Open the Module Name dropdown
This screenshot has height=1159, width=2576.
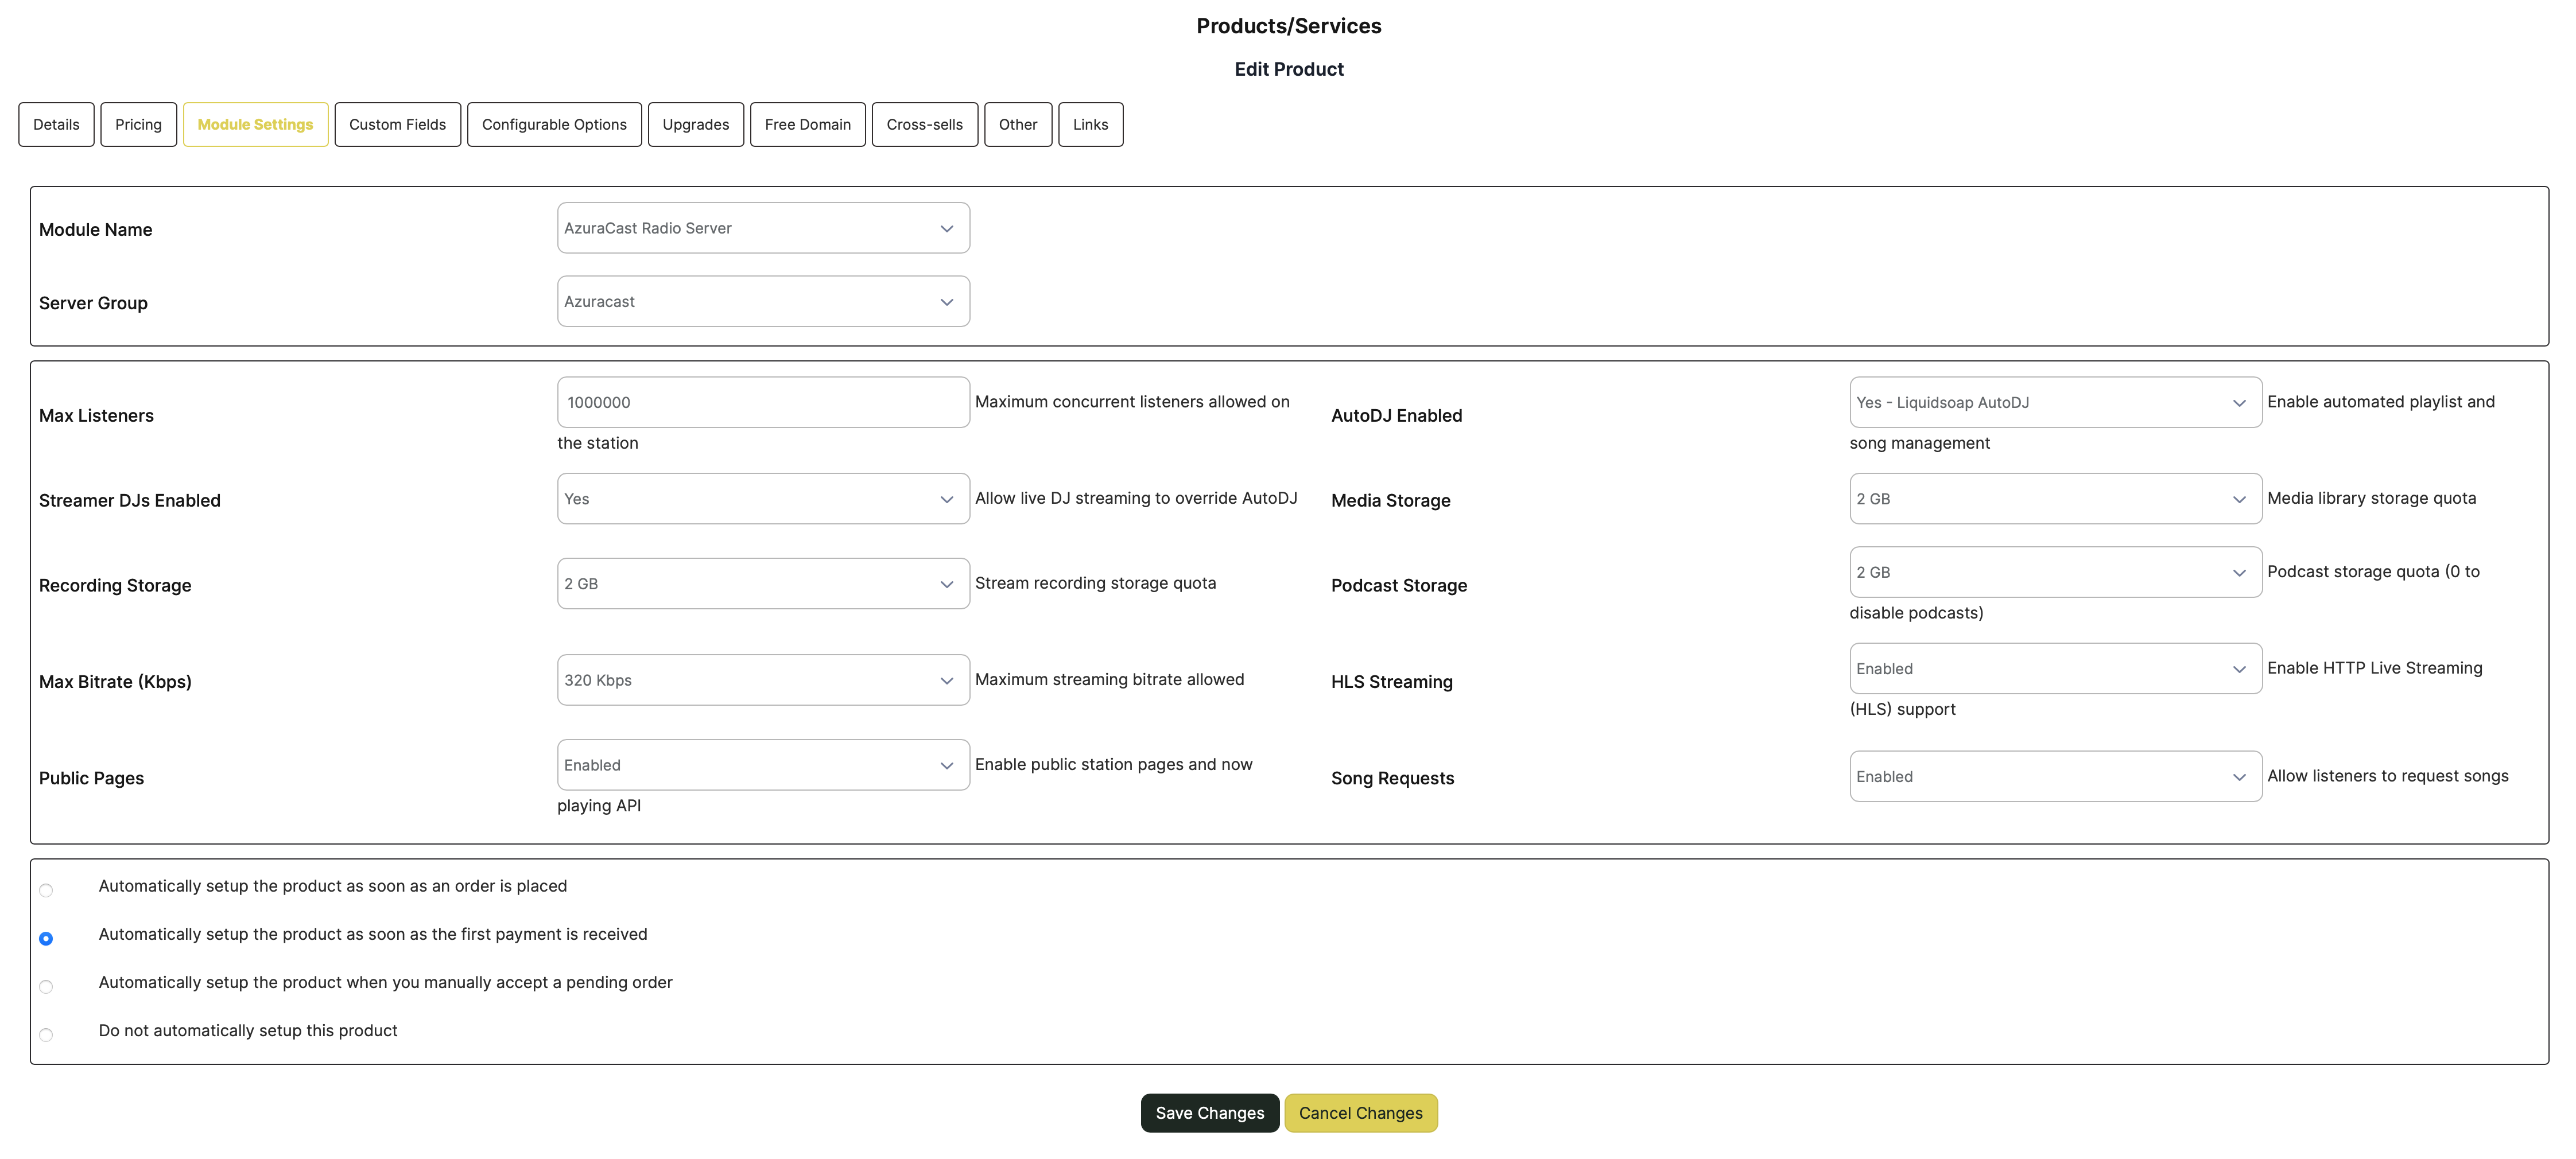[x=762, y=228]
